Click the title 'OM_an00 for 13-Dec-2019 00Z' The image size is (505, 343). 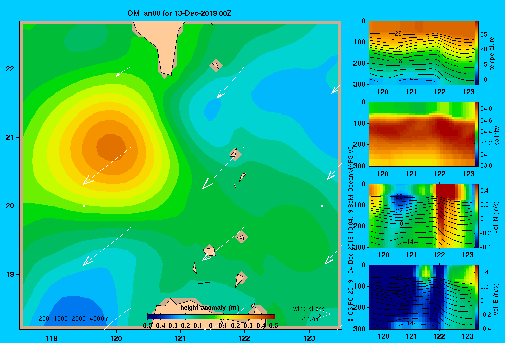click(179, 13)
